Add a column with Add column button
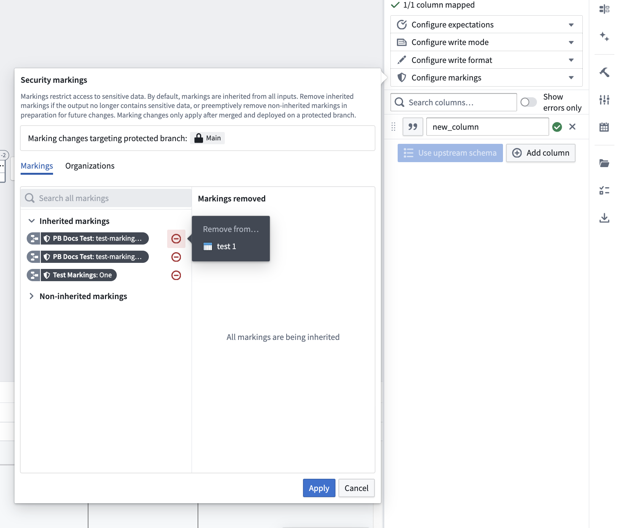The width and height of the screenshot is (619, 528). click(x=541, y=153)
